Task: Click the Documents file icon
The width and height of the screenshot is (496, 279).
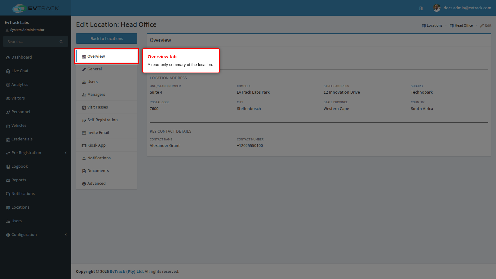Action: (84, 171)
